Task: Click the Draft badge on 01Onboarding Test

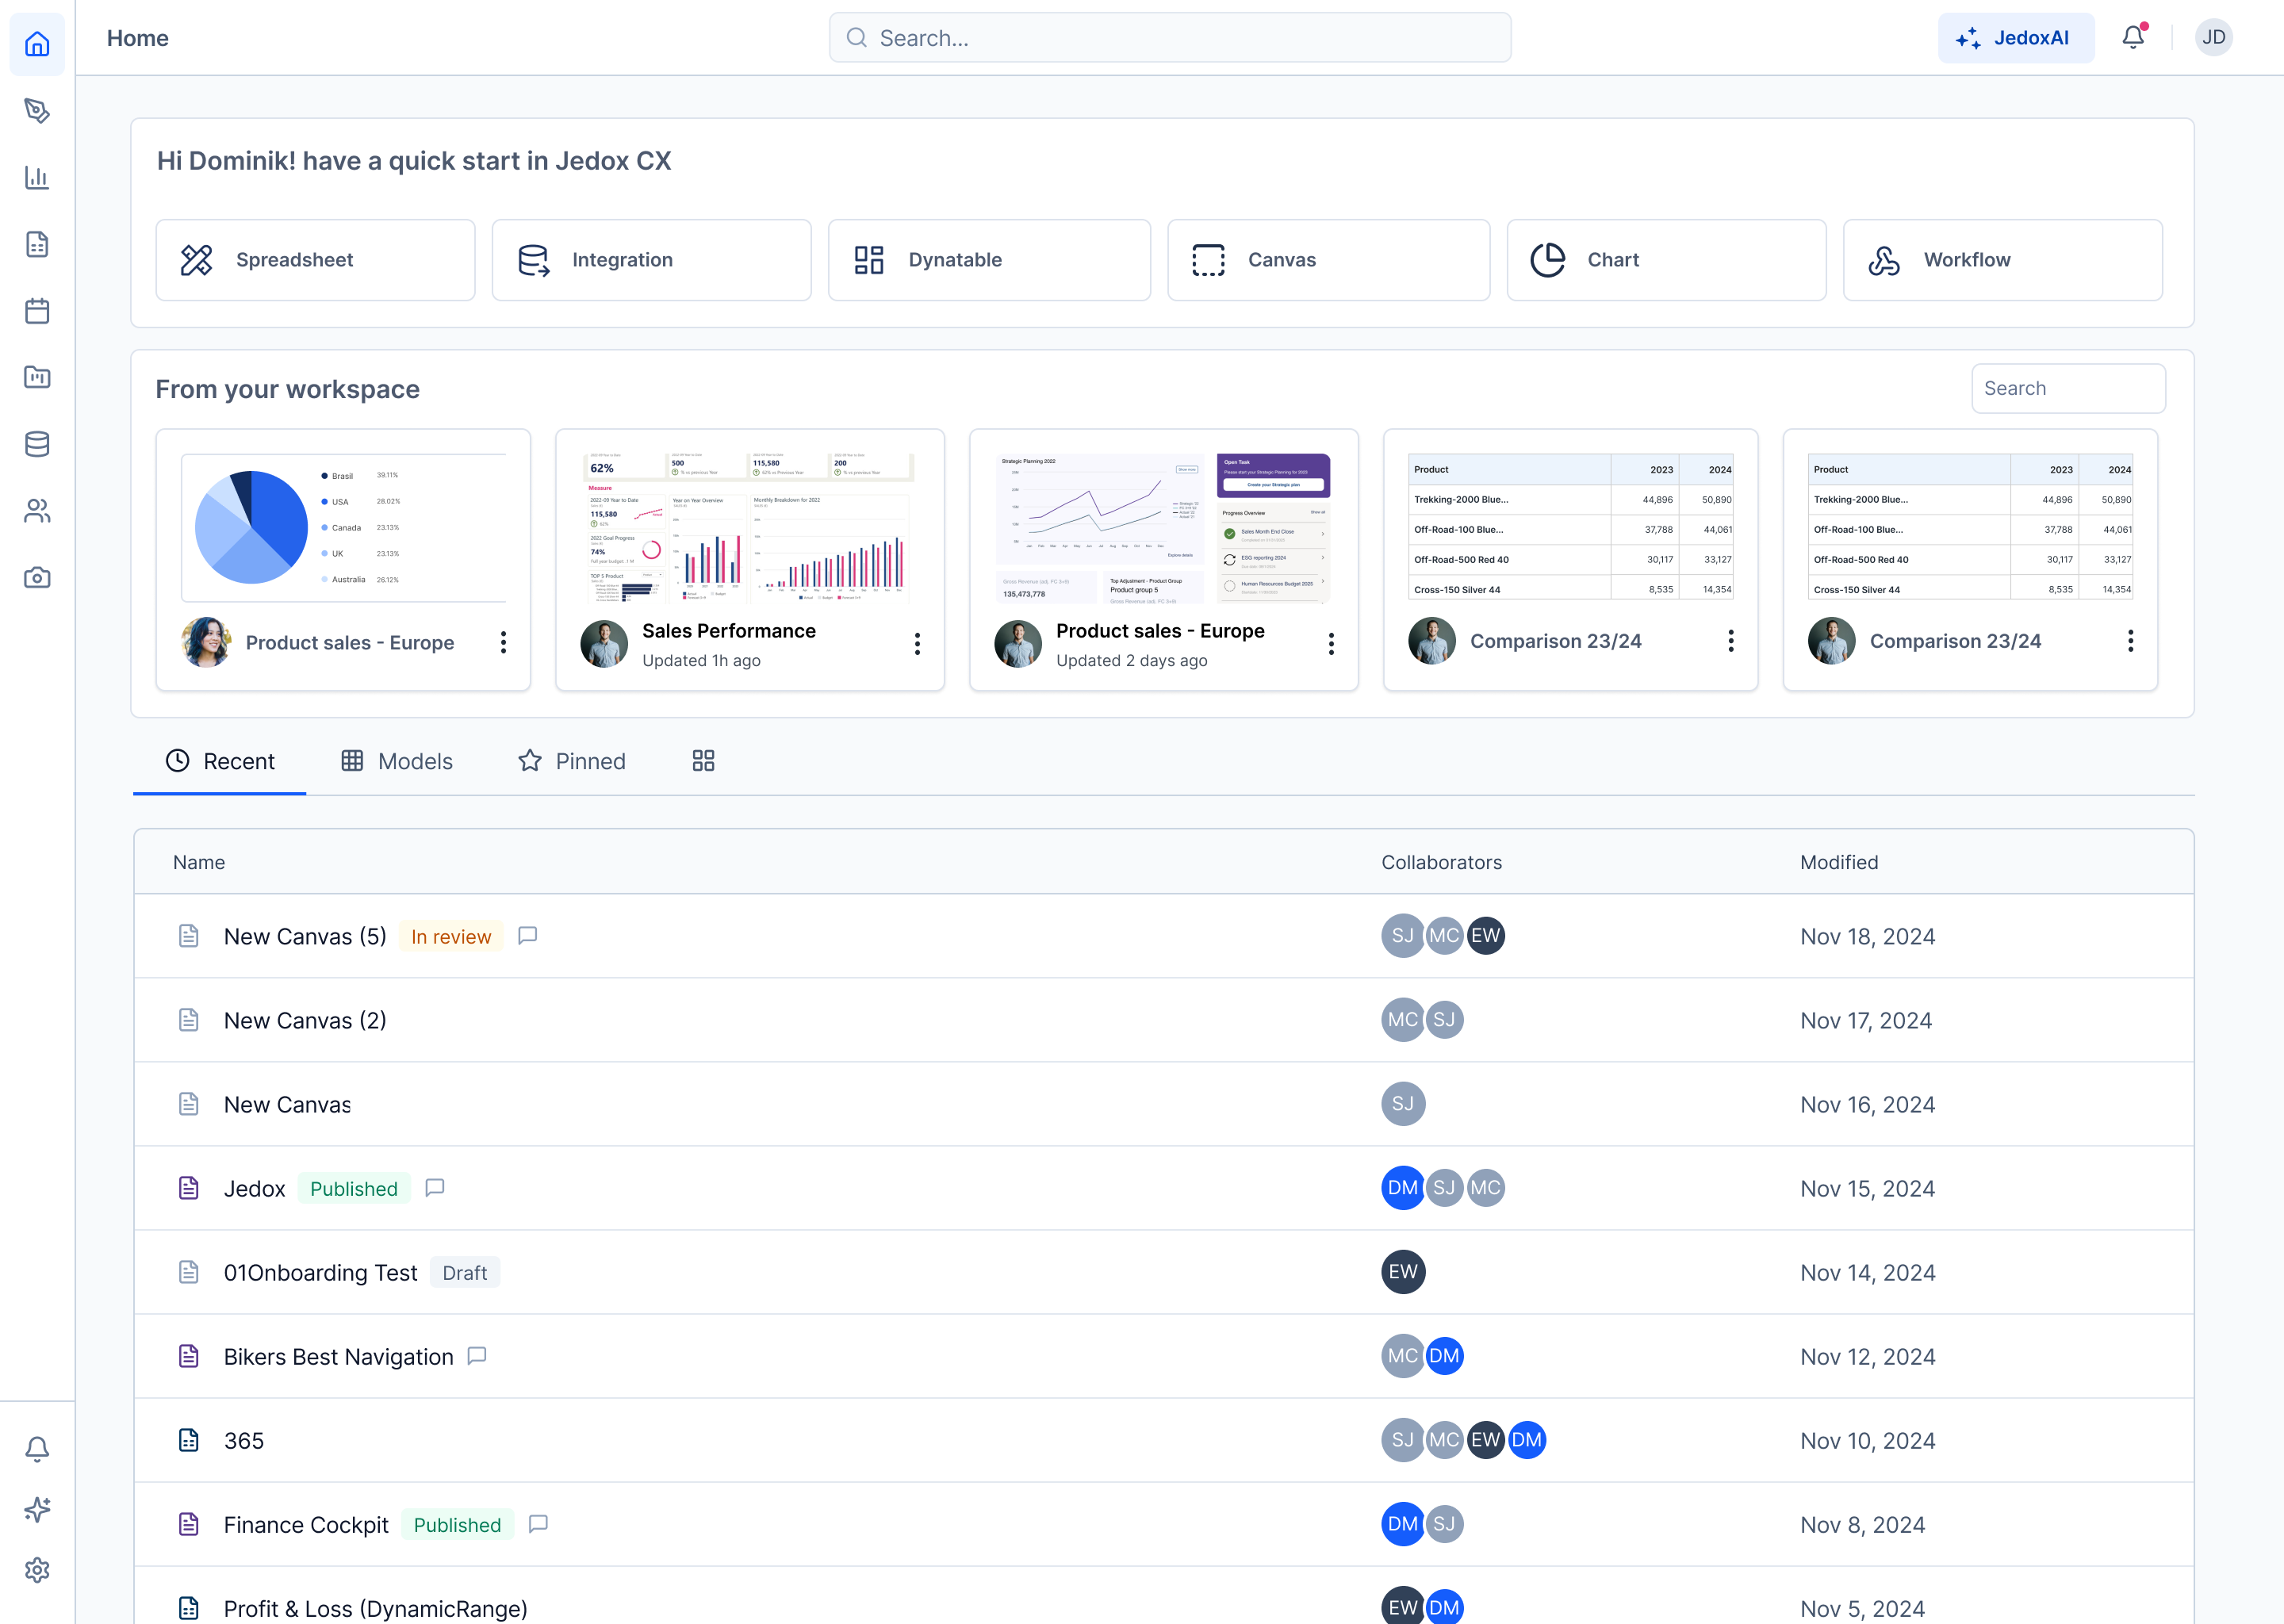Action: [465, 1272]
